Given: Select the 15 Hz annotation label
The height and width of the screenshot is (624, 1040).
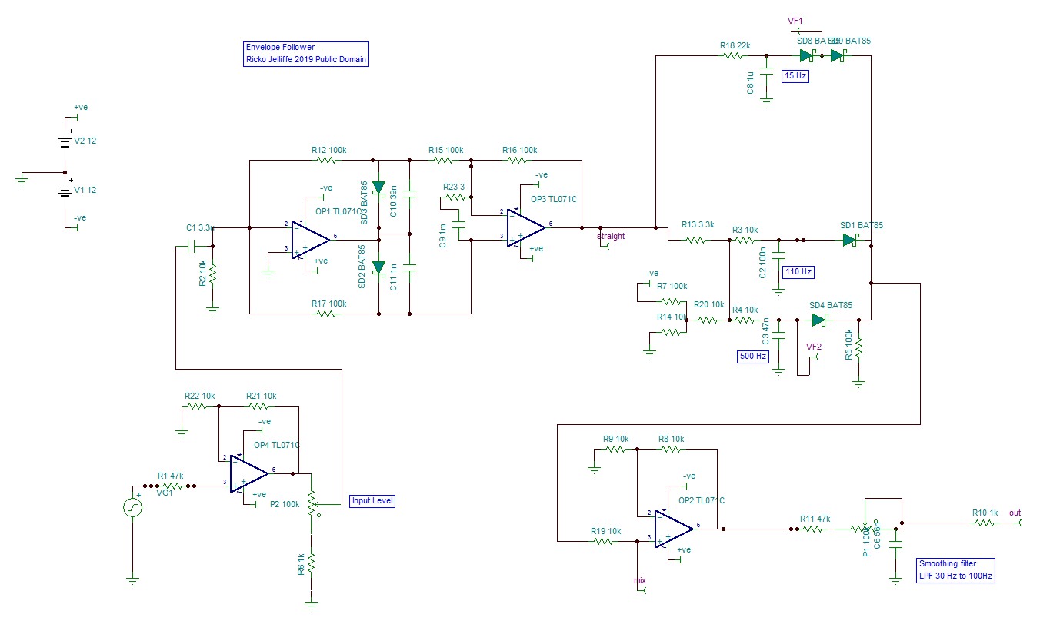Looking at the screenshot, I should point(795,76).
